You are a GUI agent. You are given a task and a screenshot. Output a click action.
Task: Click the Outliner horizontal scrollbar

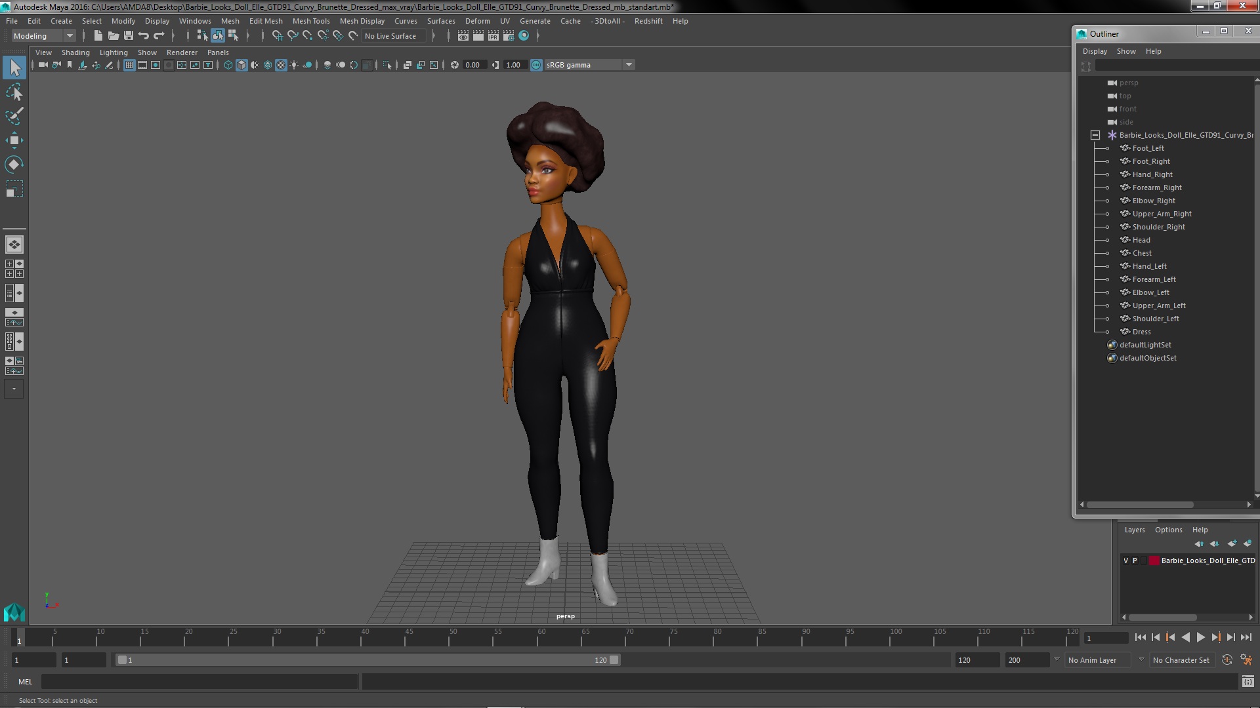(x=1140, y=505)
